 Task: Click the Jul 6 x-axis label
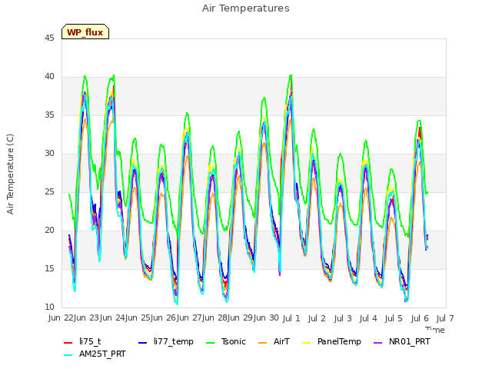coord(420,318)
